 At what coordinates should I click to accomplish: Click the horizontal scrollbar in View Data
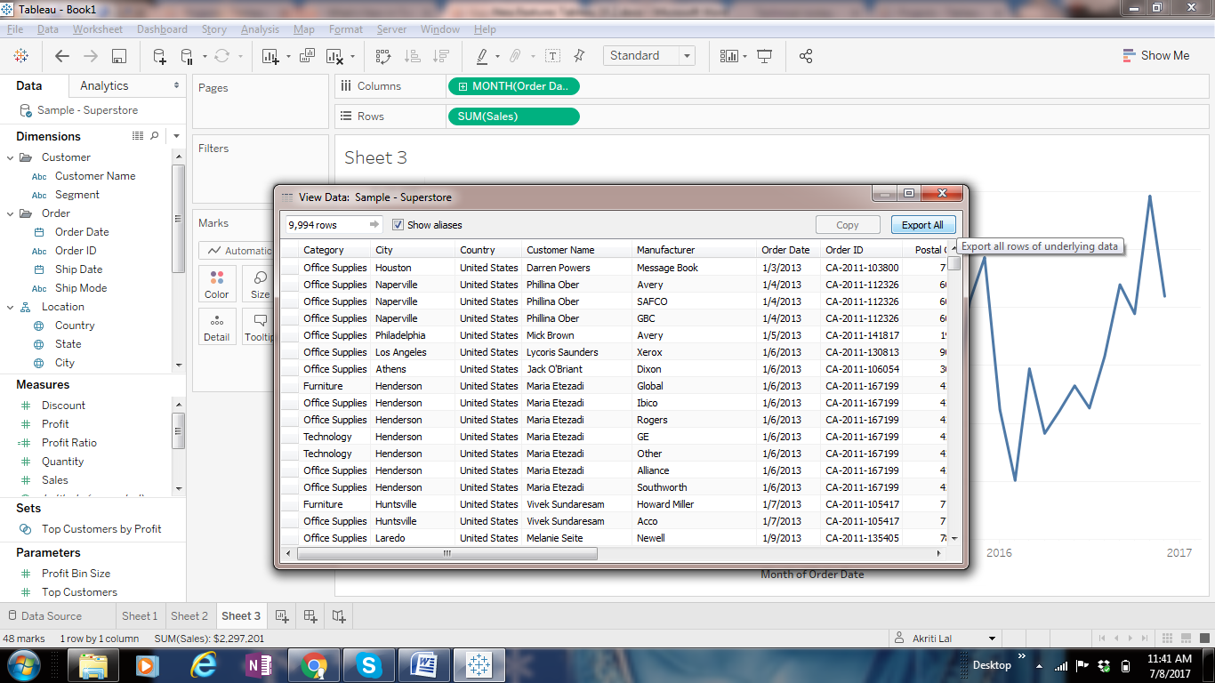[447, 553]
